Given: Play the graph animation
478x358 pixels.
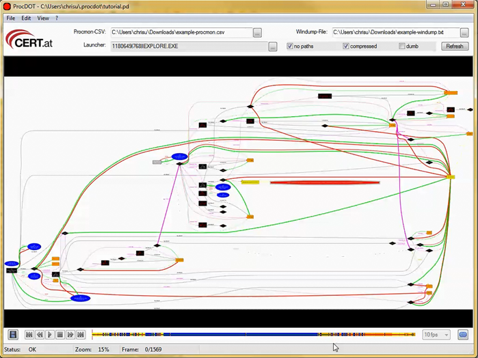Looking at the screenshot, I should click(50, 335).
